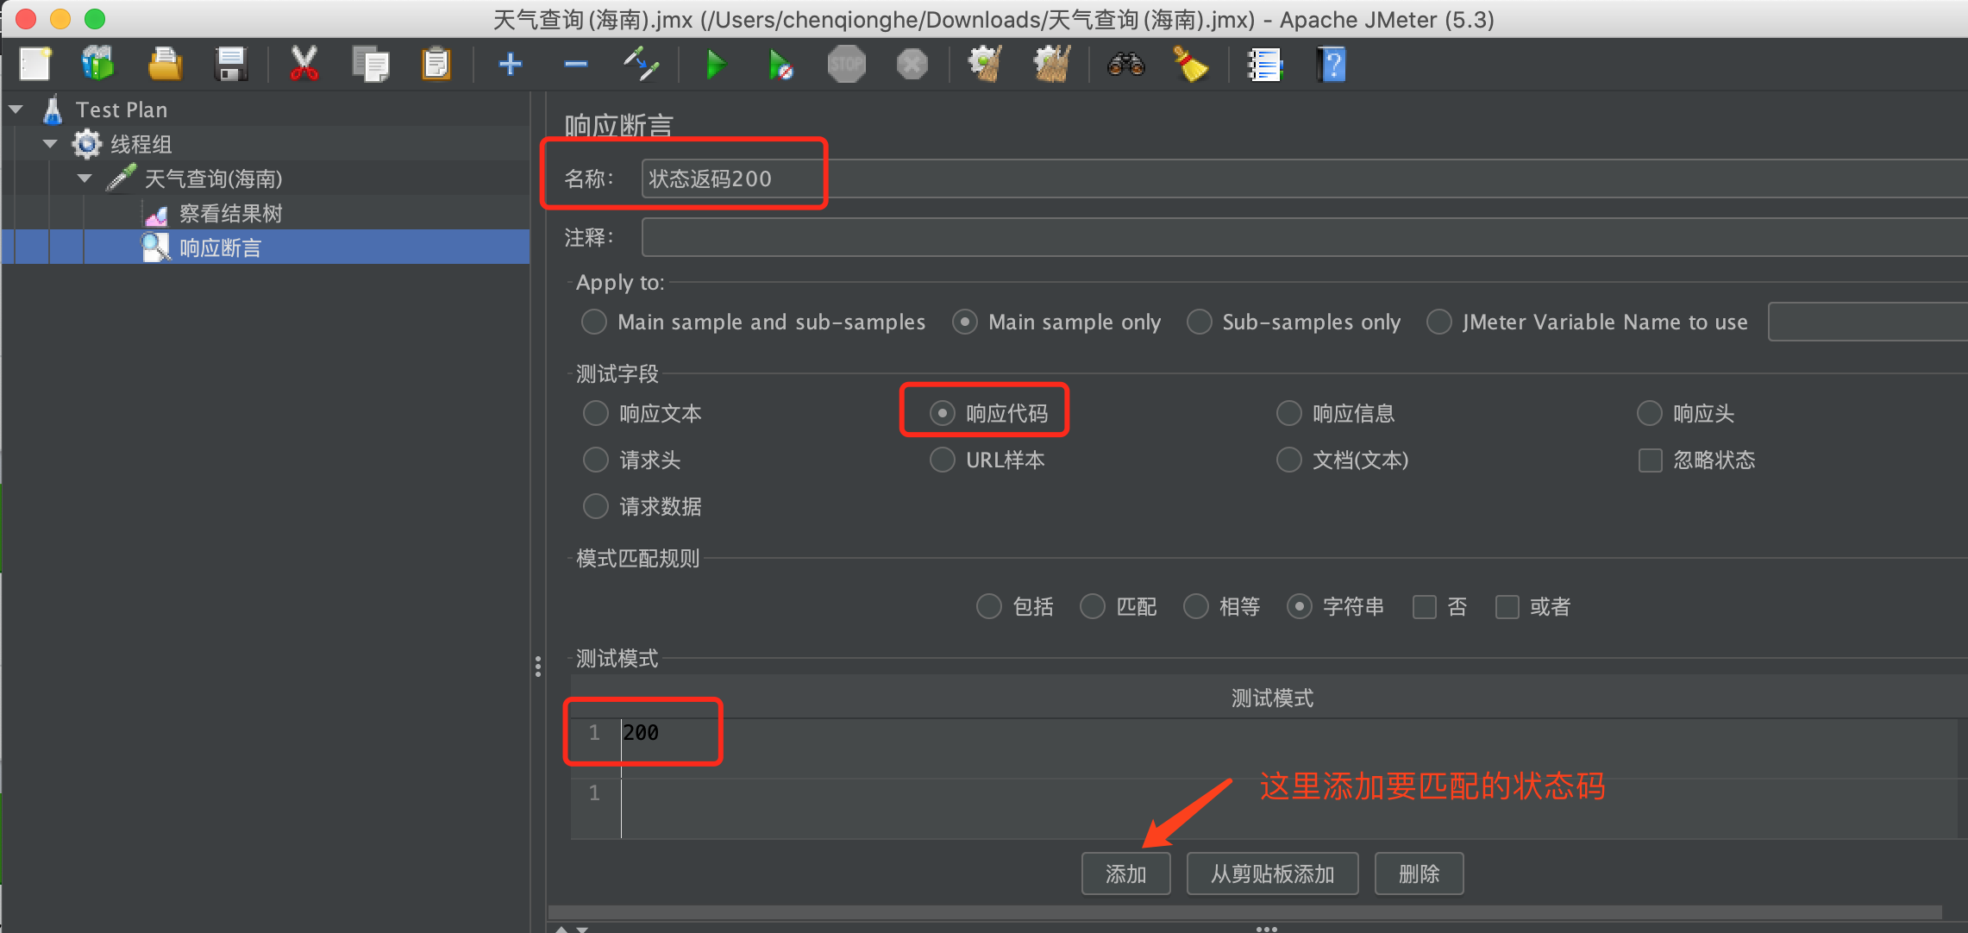Collapse the 线程组 tree node
1968x933 pixels.
[50, 144]
